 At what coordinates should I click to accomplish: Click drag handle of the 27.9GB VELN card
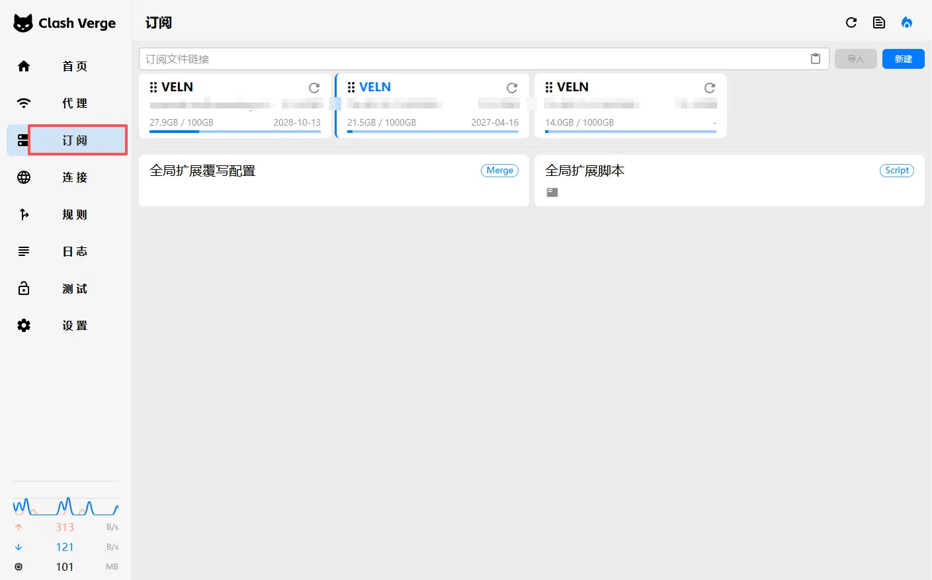point(153,87)
